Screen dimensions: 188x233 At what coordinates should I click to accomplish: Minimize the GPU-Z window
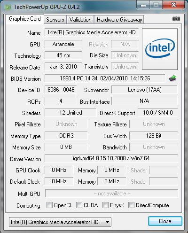[x=143, y=5]
